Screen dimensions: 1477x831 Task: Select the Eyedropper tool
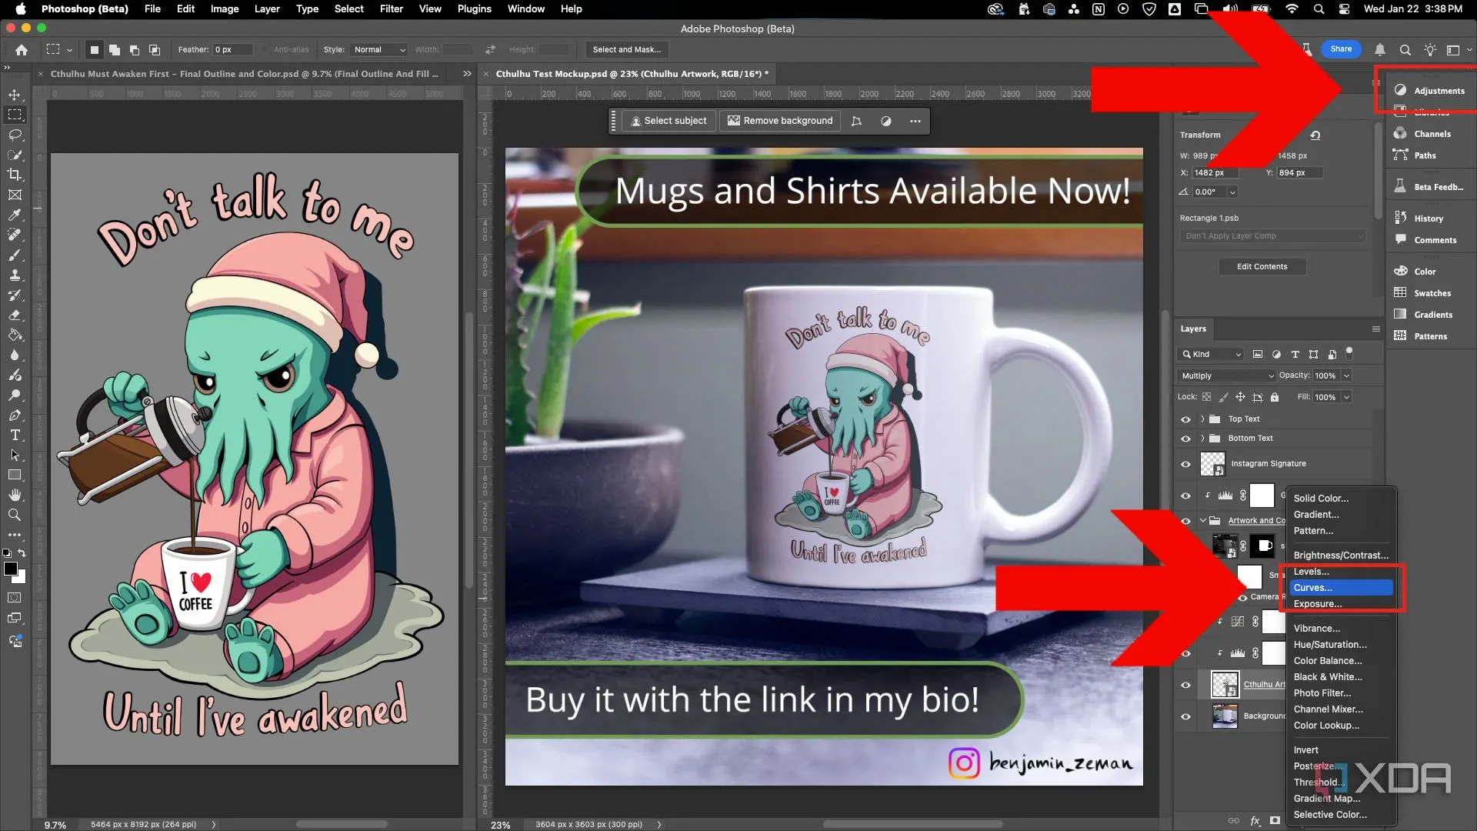pyautogui.click(x=15, y=215)
